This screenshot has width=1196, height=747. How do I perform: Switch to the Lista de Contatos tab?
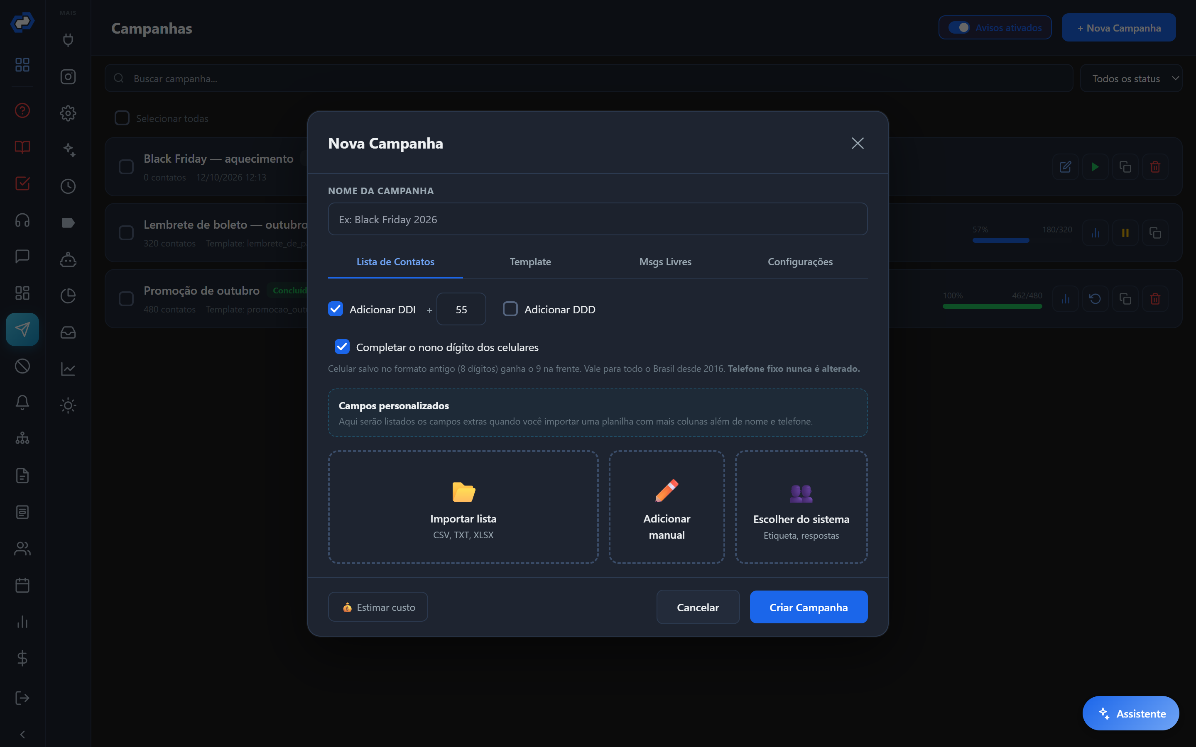pyautogui.click(x=395, y=262)
